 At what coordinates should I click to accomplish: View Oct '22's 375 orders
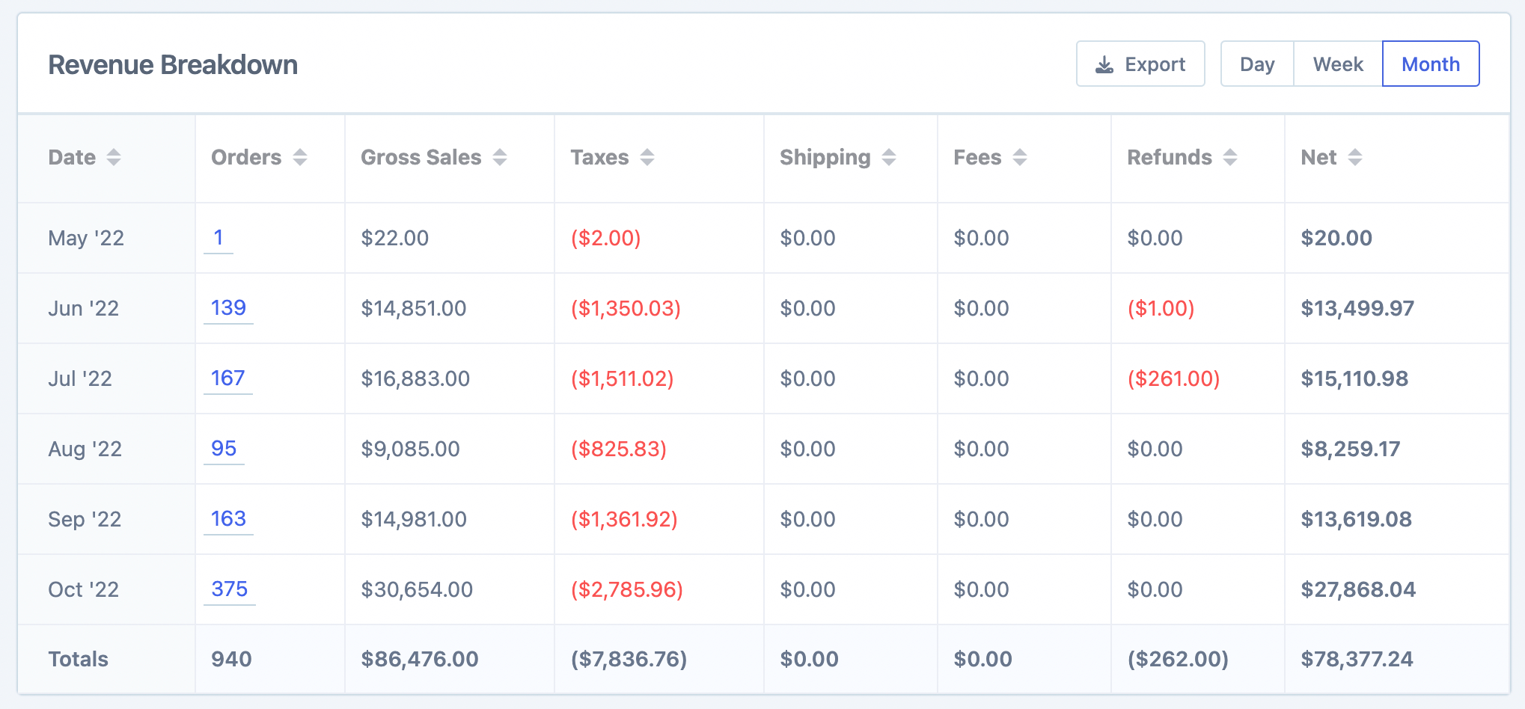coord(229,589)
